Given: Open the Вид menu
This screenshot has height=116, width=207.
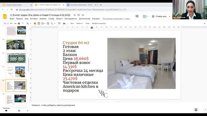Looking at the screenshot, I should pos(27,19).
